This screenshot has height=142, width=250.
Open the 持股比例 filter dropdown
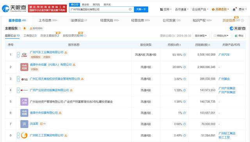point(221,36)
